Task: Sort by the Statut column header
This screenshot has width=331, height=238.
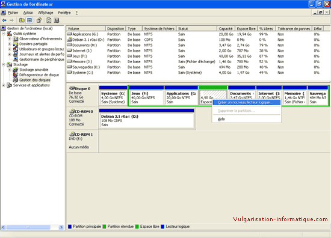Action: tap(197, 28)
